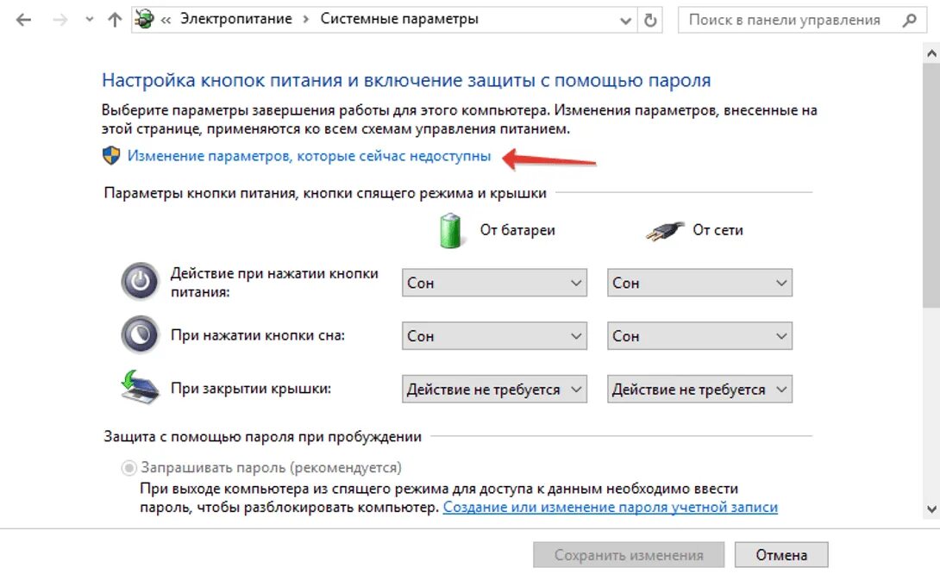Click the Сохранить изменения button

tap(629, 555)
